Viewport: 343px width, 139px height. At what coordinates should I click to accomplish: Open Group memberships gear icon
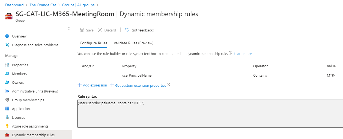(x=7, y=100)
